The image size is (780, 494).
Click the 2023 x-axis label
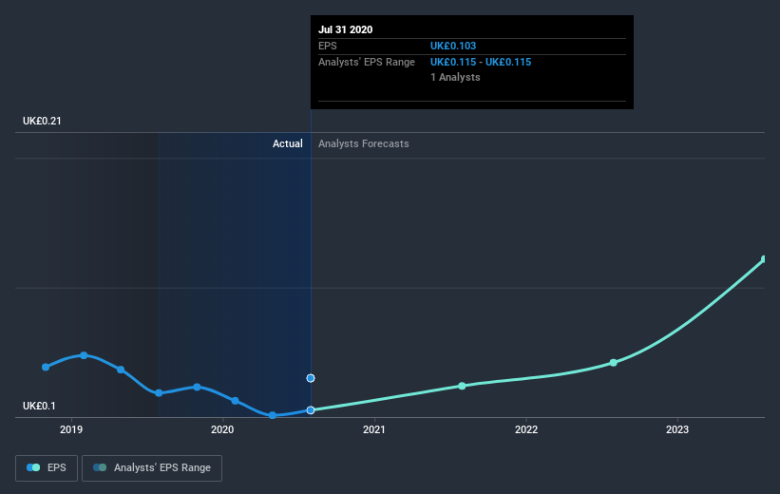[677, 429]
